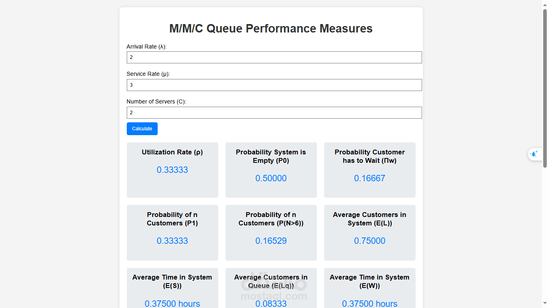Click the Probability Customer has to Wait card
This screenshot has height=308, width=548.
tap(369, 170)
